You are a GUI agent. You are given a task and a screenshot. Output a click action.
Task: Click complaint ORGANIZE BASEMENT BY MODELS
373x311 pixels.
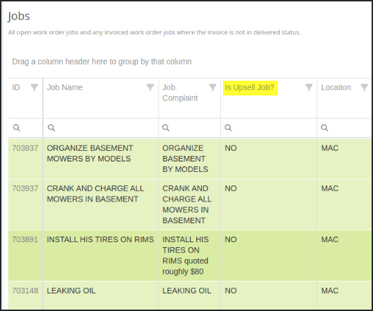coord(185,159)
